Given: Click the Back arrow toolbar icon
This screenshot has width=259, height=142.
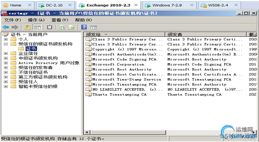Looking at the screenshot, I should [6, 27].
